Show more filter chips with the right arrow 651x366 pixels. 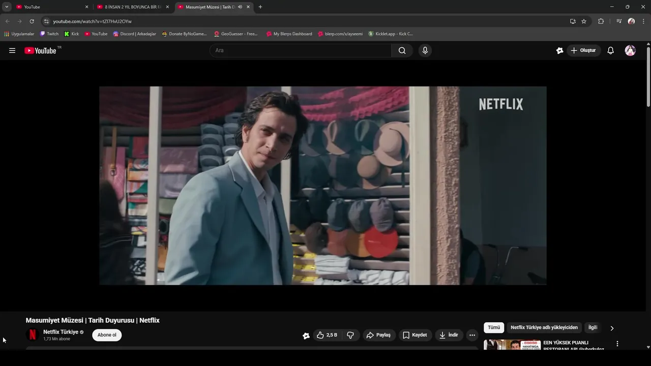pyautogui.click(x=612, y=328)
